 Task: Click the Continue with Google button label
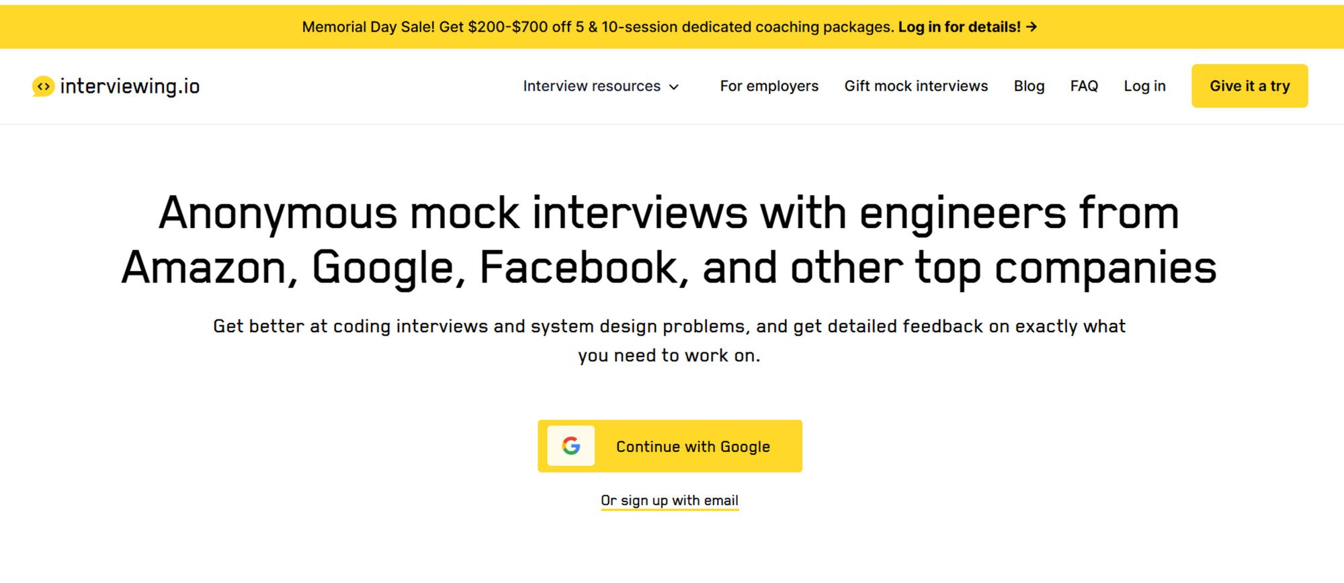693,446
